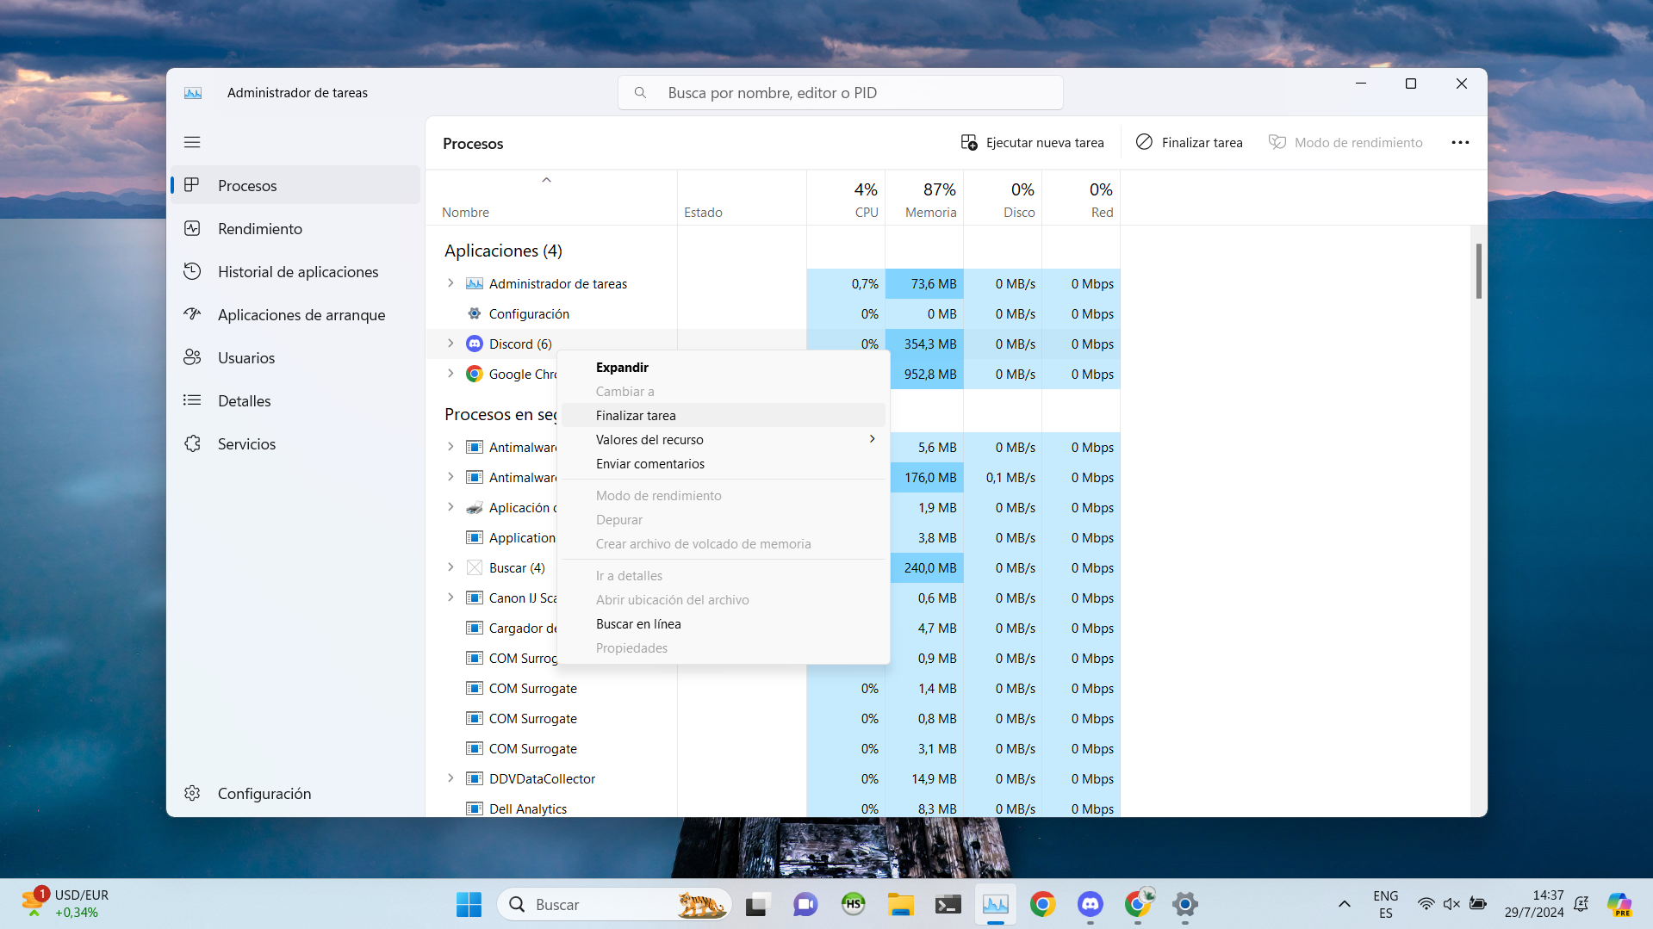1653x929 pixels.
Task: Select Enviar comentarios menu item
Action: point(724,463)
